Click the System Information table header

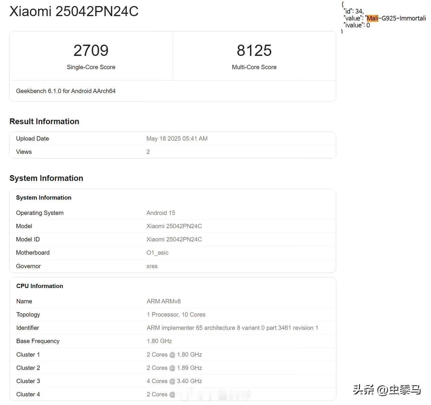click(x=44, y=197)
